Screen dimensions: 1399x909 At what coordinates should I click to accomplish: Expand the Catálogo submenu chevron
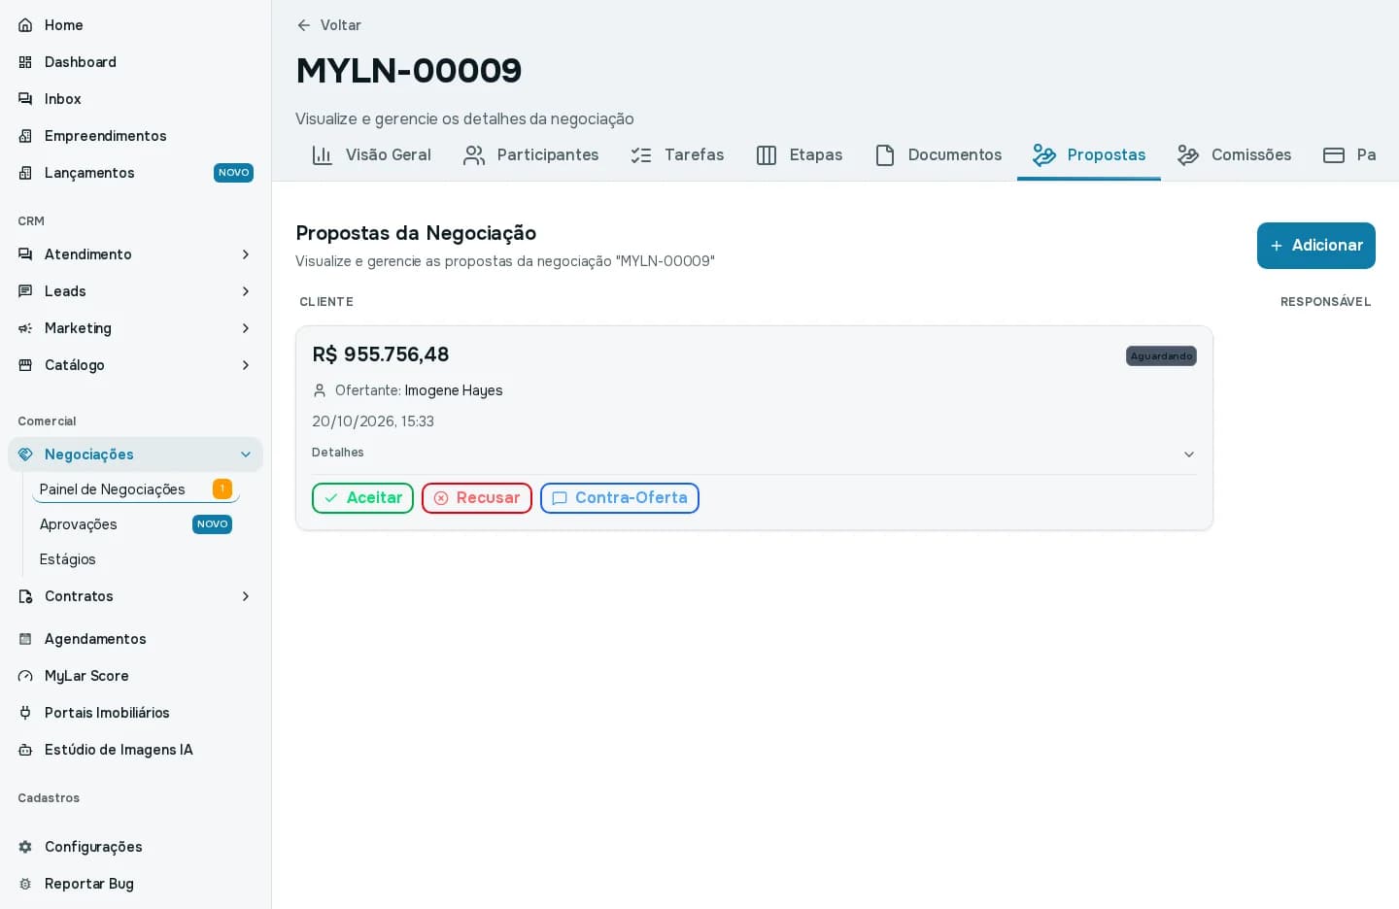coord(246,365)
